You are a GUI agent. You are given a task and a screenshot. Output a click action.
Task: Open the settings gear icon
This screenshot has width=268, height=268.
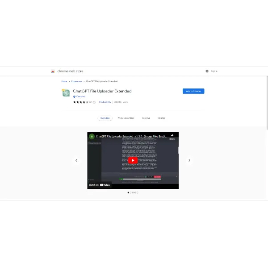[x=207, y=71]
